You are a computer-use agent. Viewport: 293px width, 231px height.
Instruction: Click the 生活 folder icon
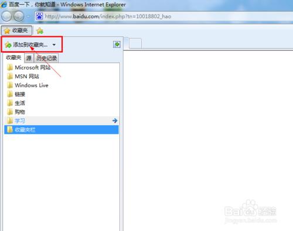10,103
